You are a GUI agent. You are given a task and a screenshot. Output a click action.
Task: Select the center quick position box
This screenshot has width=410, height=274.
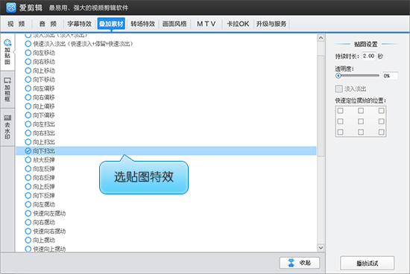pos(361,121)
